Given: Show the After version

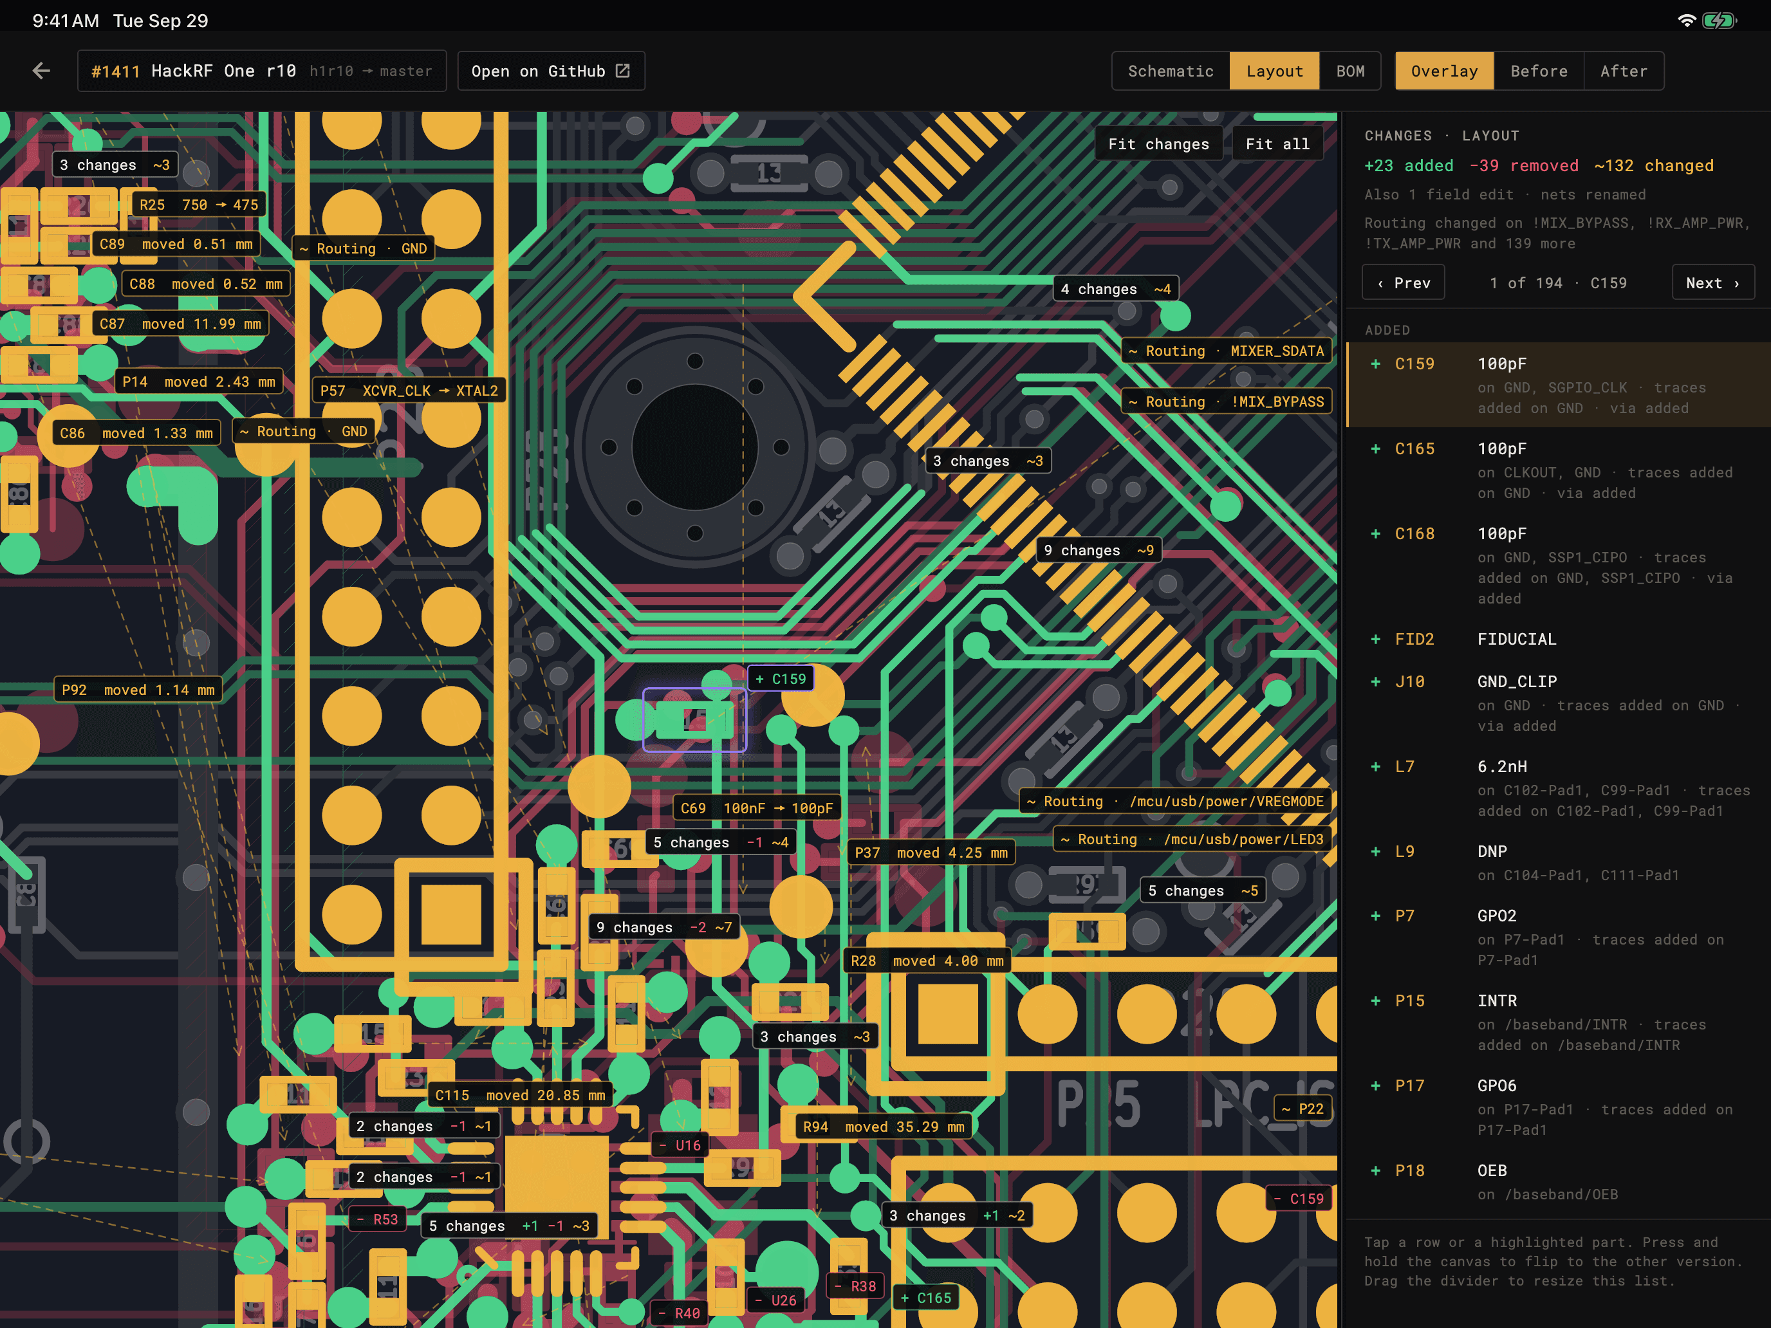Looking at the screenshot, I should click(x=1624, y=71).
